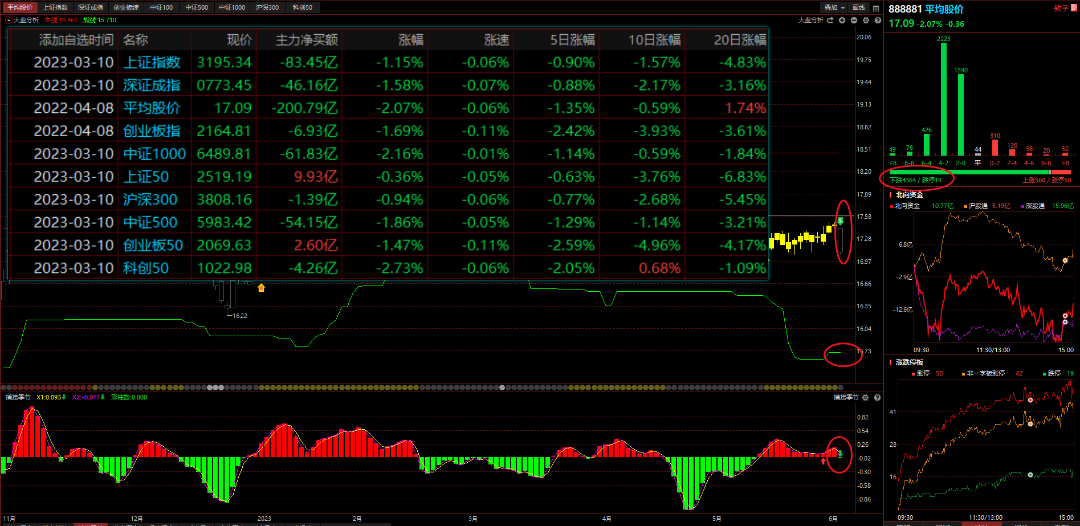This screenshot has height=526, width=1080.
Task: Open 创业板指 in the watchlist table
Action: point(152,131)
